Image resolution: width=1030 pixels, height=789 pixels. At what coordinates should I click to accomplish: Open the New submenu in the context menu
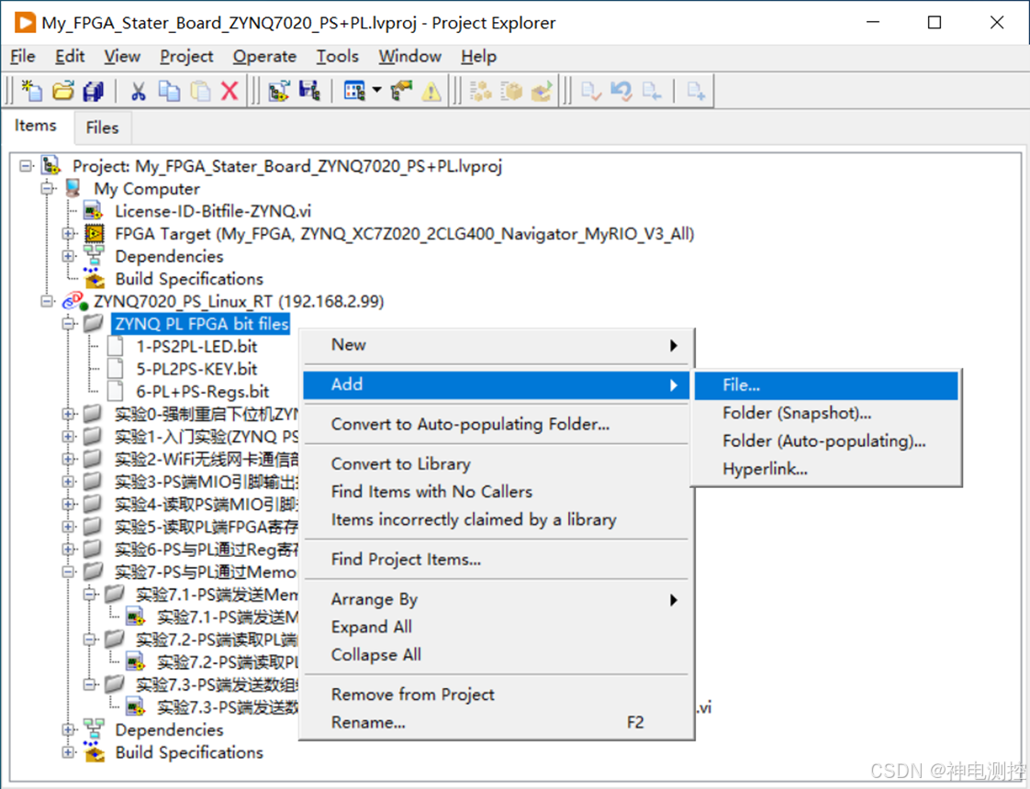coord(496,345)
